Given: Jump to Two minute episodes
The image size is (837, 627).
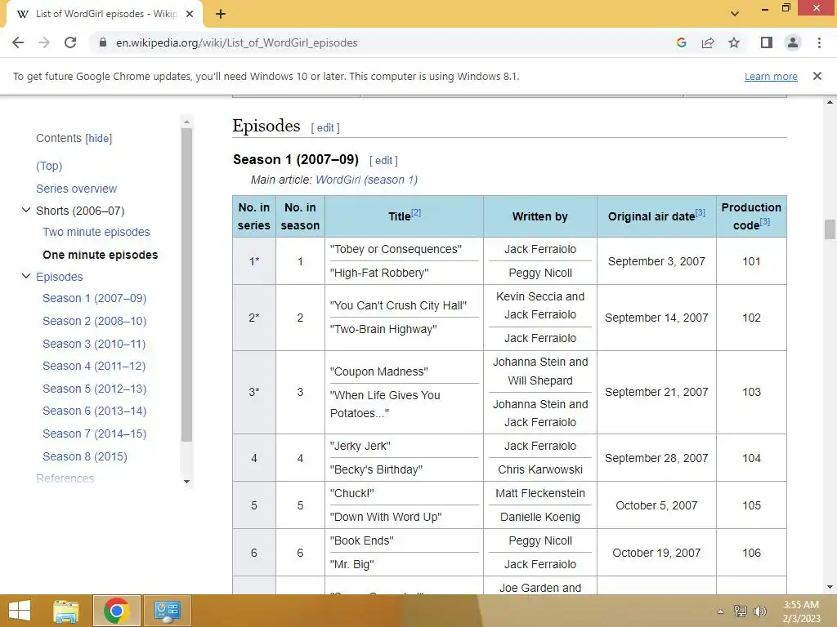Looking at the screenshot, I should pyautogui.click(x=96, y=232).
